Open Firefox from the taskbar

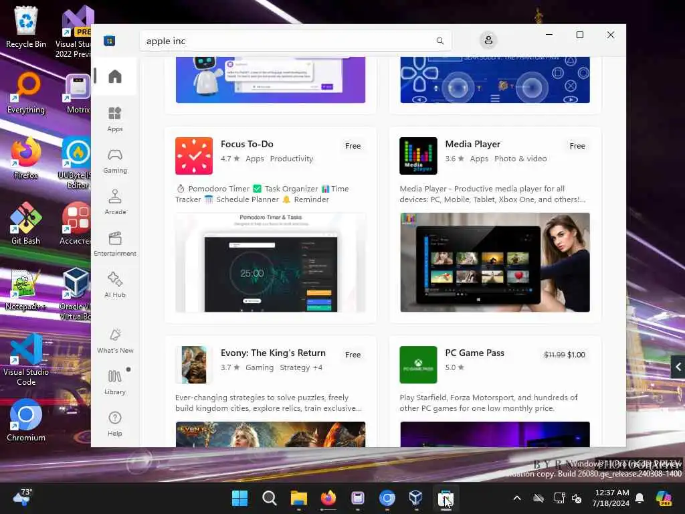pos(328,498)
